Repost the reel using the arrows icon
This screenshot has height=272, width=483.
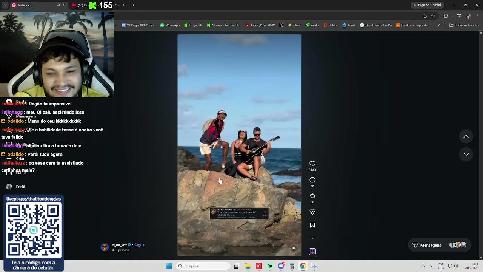click(312, 196)
